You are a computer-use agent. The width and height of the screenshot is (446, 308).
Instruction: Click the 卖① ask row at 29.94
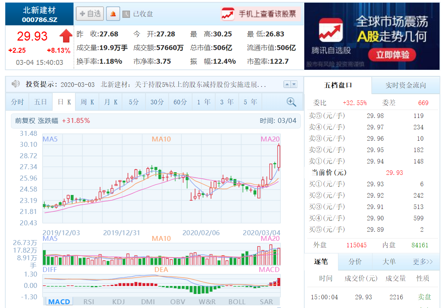pyautogui.click(x=372, y=161)
